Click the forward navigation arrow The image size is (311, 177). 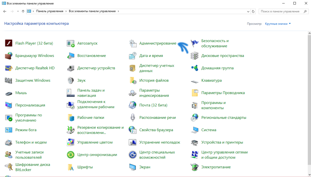click(x=12, y=11)
